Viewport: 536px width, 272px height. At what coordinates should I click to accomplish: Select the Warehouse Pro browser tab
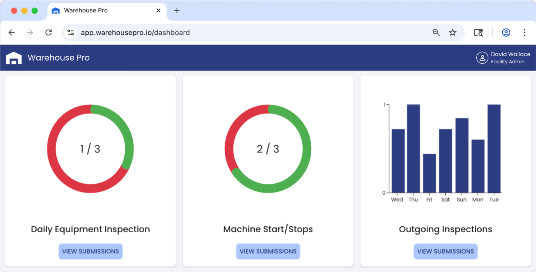[107, 11]
